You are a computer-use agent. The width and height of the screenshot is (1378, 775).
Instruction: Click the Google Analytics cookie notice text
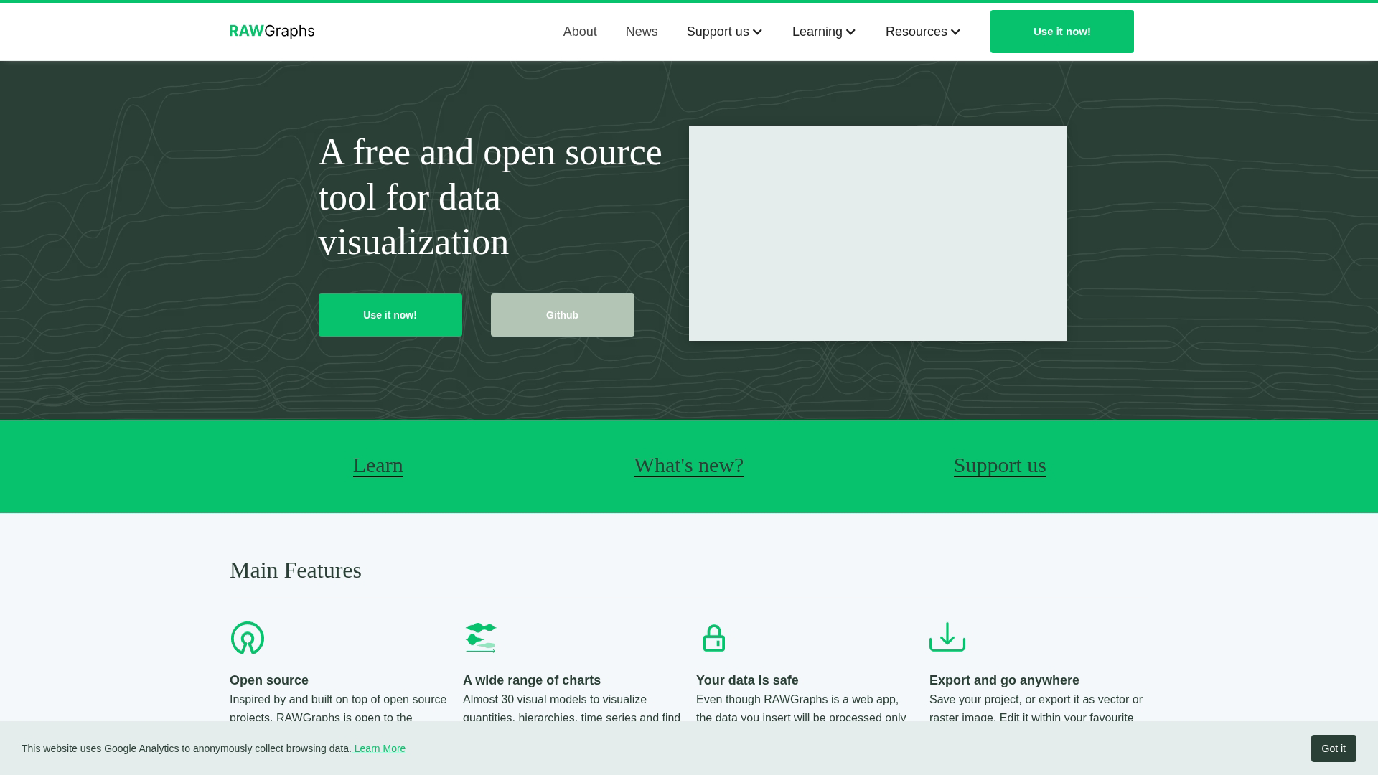pyautogui.click(x=187, y=748)
